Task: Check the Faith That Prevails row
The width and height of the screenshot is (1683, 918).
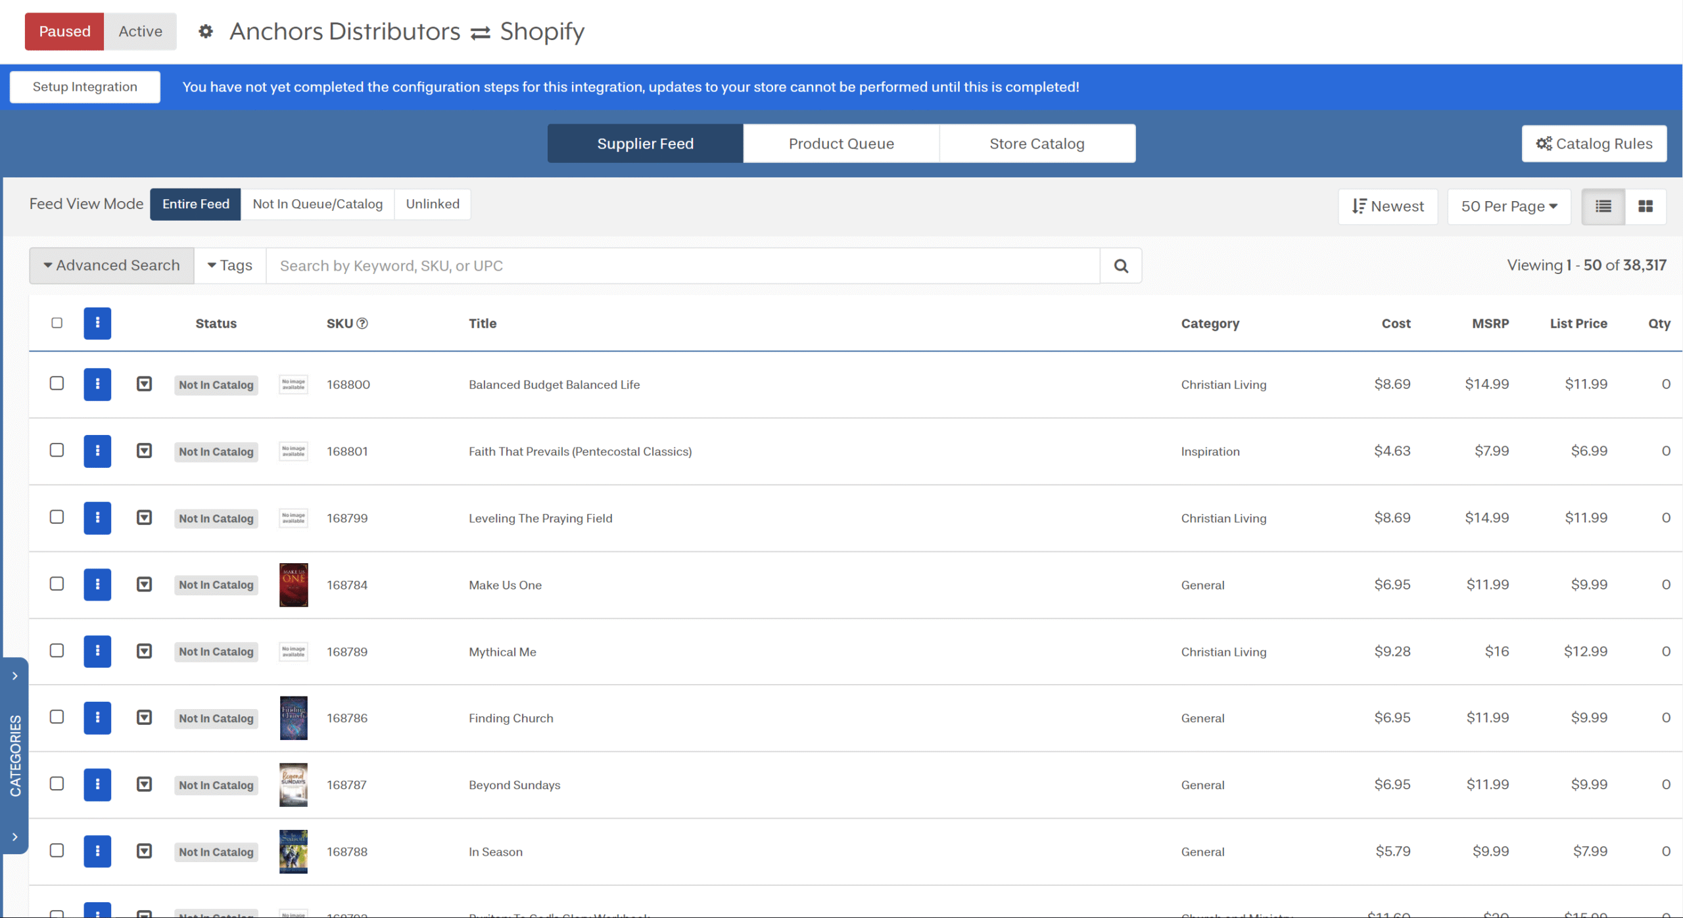Action: pos(57,450)
